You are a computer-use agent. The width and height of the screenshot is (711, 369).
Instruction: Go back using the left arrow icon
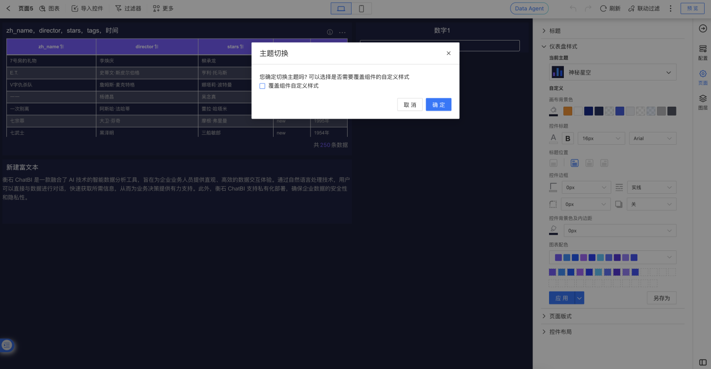[x=8, y=8]
